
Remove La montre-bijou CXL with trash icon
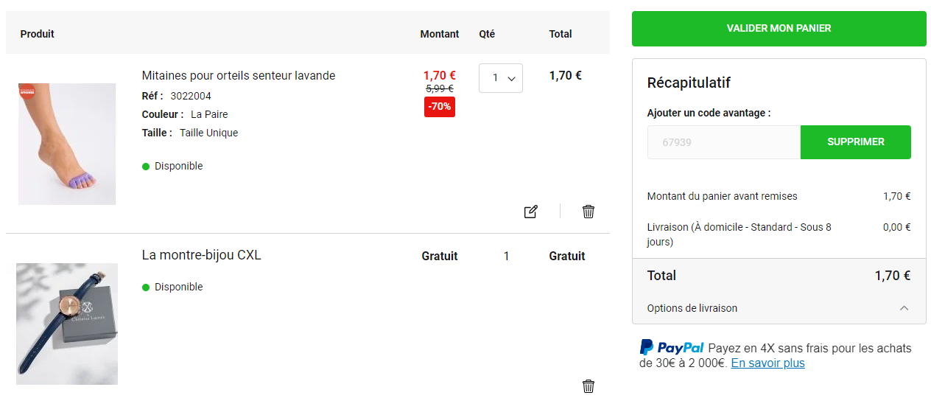click(x=589, y=386)
